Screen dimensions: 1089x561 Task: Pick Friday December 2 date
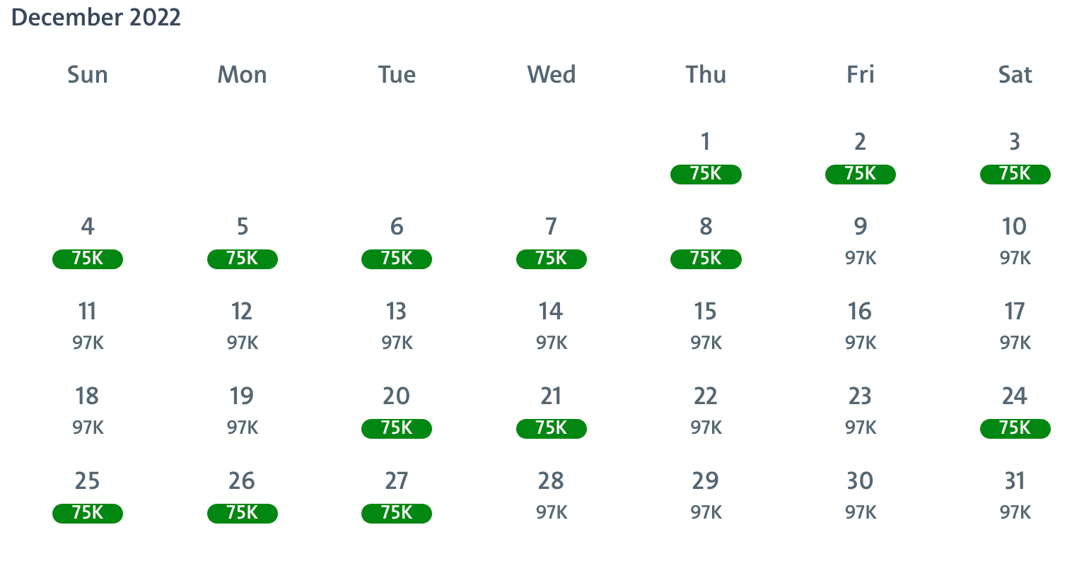[860, 158]
